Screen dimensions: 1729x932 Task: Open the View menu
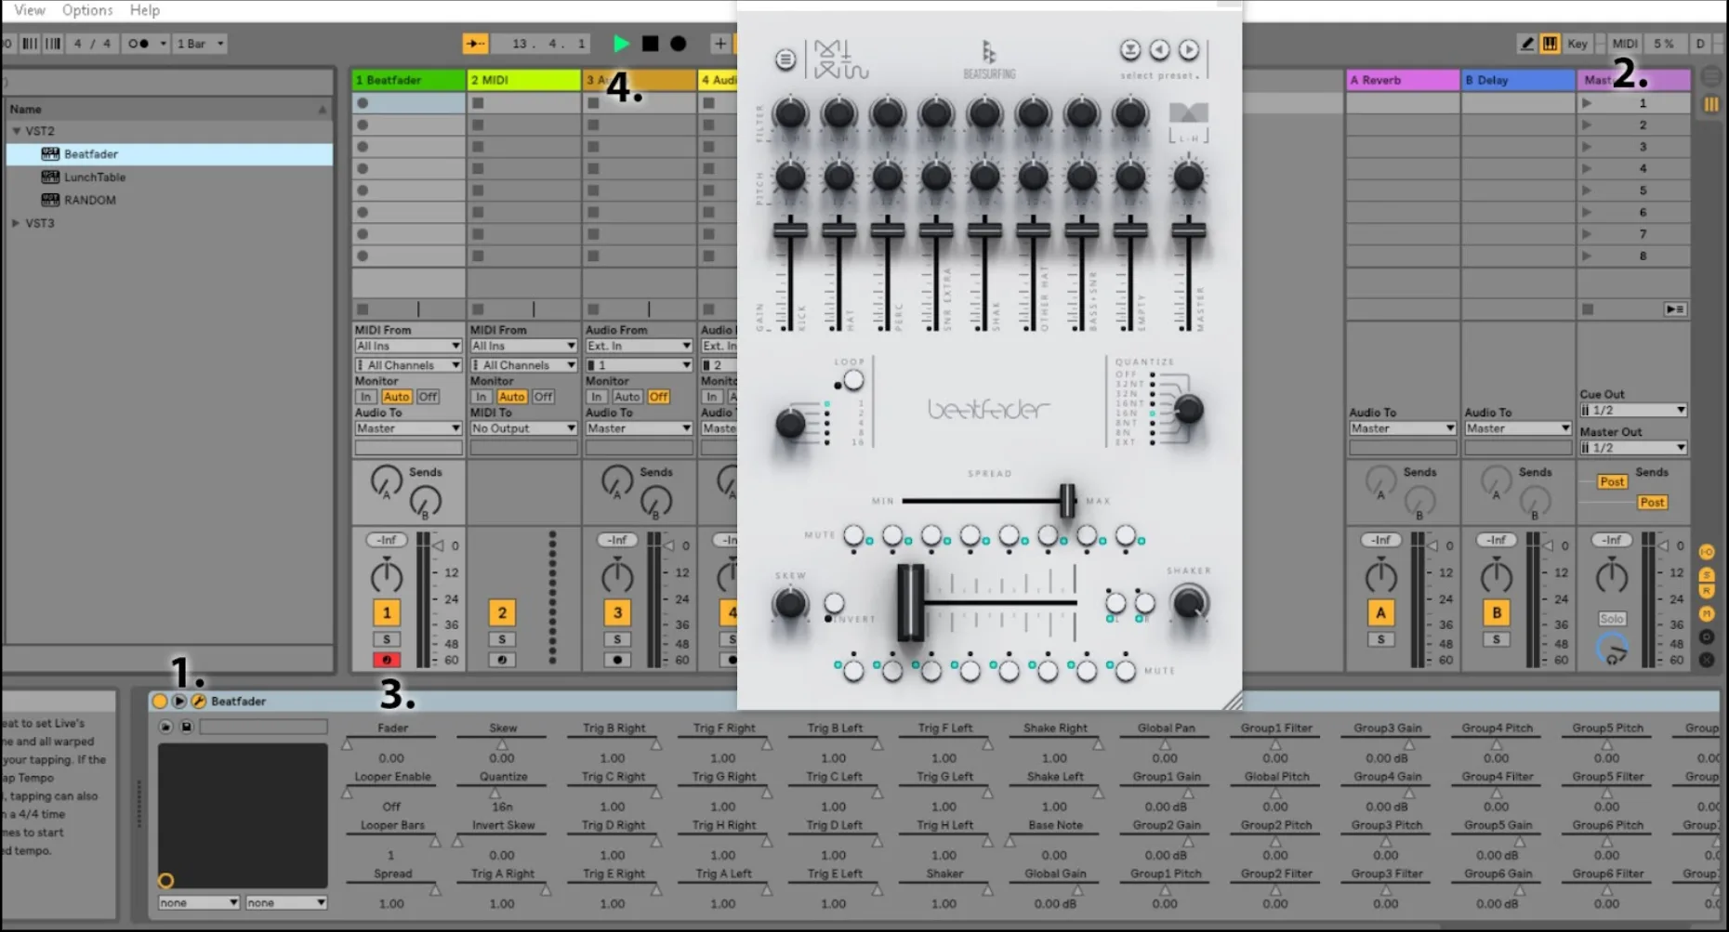[x=30, y=10]
